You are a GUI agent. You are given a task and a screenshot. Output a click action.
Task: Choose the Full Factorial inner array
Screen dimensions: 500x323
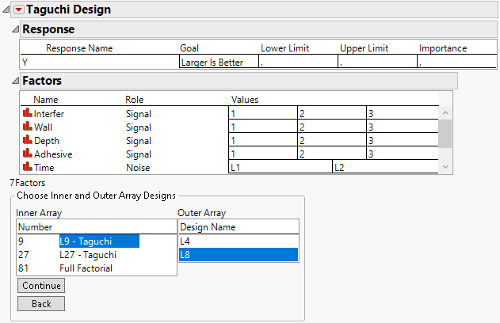(86, 268)
